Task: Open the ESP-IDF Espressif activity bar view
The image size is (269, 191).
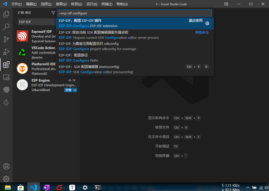Action: pos(6,90)
